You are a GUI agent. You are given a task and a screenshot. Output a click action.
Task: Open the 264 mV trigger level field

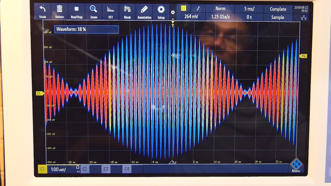point(191,17)
